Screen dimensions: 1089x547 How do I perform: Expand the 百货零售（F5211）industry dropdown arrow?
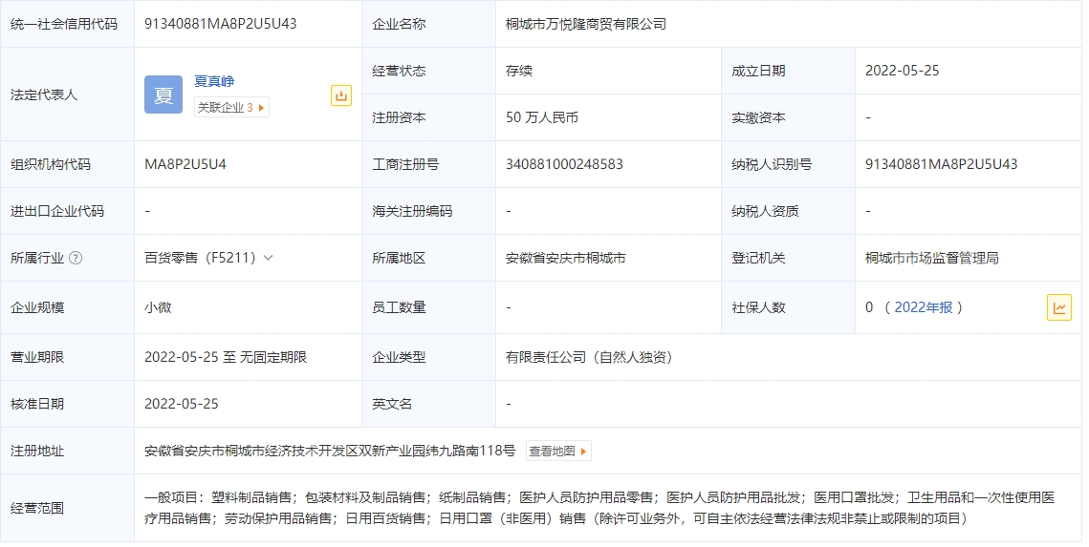[x=268, y=258]
